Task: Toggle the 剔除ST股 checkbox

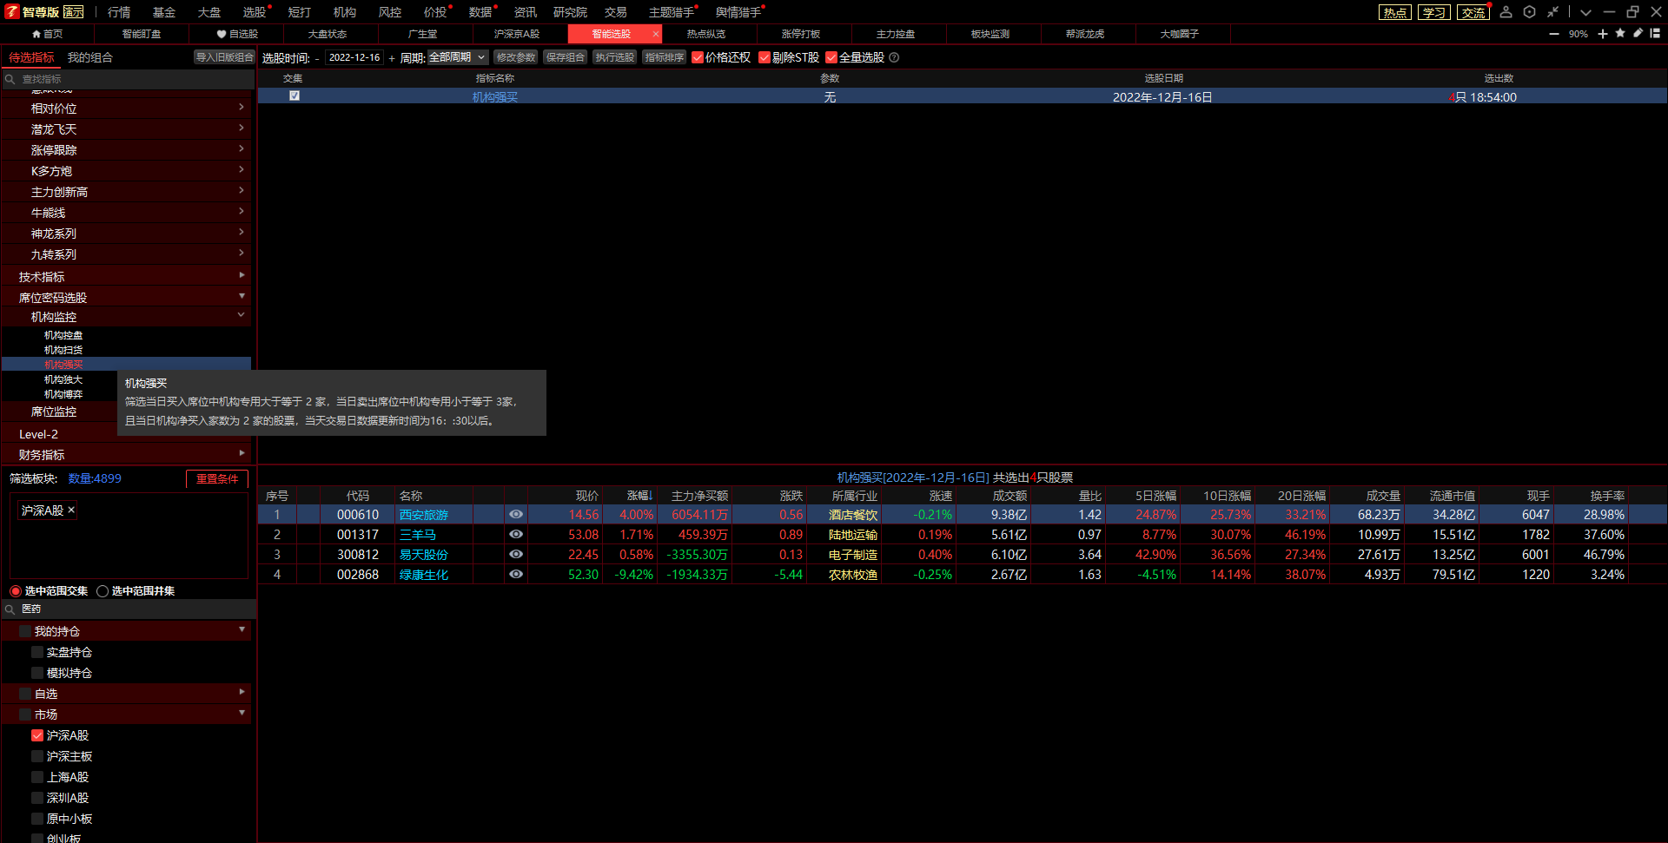Action: (764, 57)
